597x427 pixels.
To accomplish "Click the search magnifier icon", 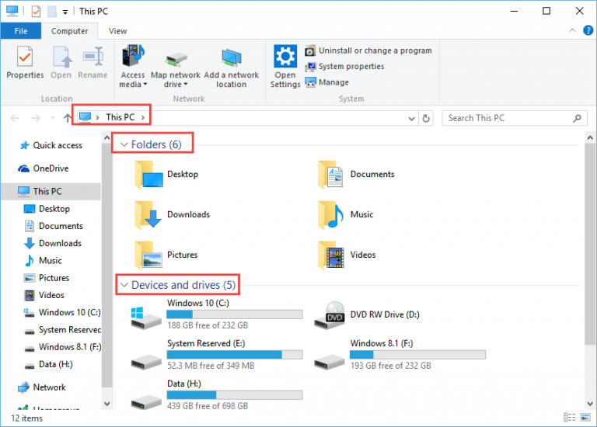I will tap(577, 118).
